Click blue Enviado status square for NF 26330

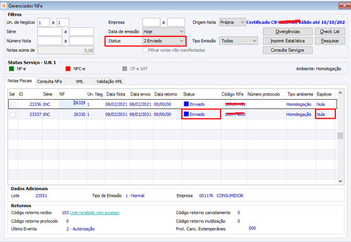tap(187, 114)
